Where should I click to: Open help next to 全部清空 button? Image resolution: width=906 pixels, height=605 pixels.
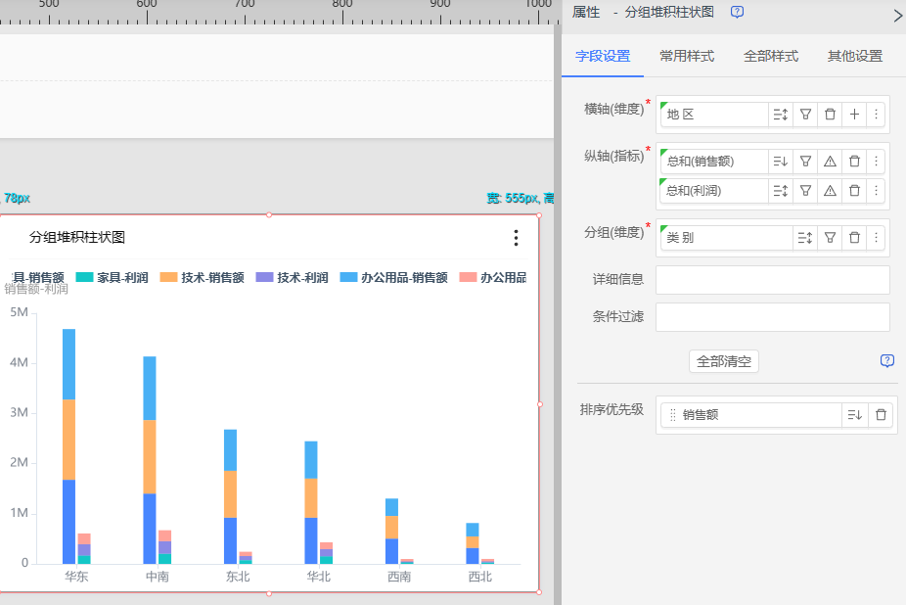tap(887, 361)
